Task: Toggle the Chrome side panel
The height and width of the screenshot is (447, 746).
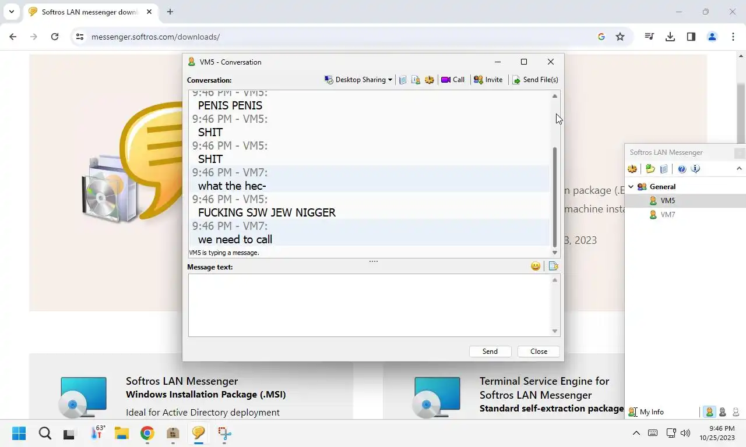Action: pyautogui.click(x=691, y=37)
